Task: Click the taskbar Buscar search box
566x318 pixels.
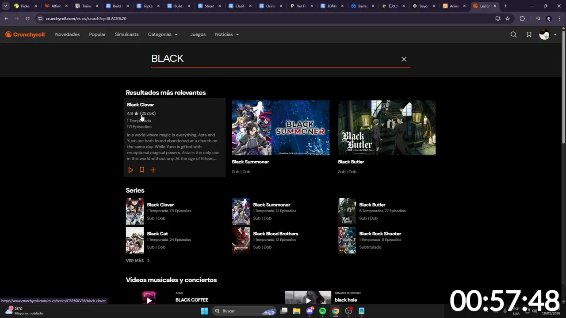Action: pyautogui.click(x=245, y=311)
